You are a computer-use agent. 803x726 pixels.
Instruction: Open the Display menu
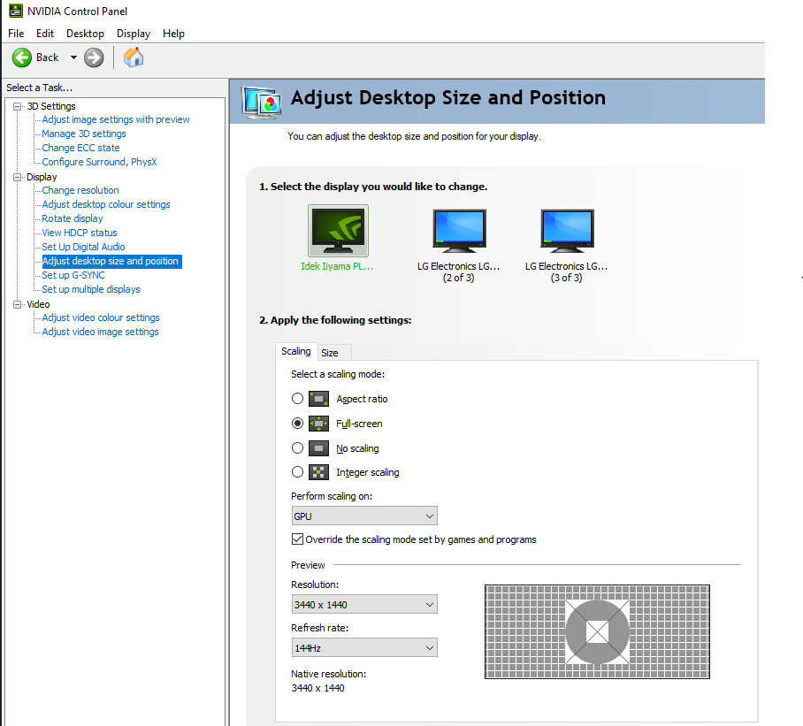pos(134,34)
